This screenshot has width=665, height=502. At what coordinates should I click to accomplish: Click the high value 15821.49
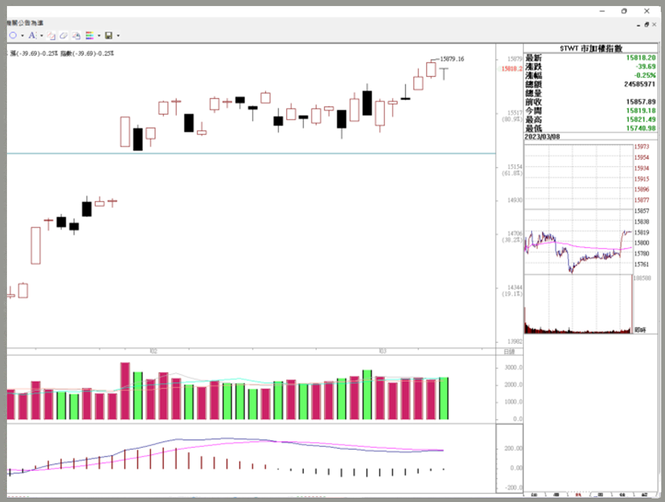coord(641,119)
